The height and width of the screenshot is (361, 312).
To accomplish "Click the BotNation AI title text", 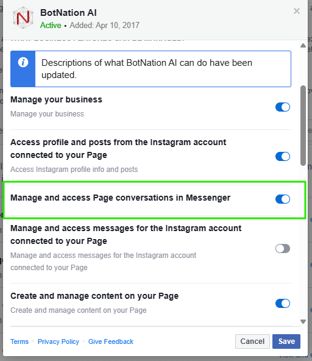I will point(68,13).
